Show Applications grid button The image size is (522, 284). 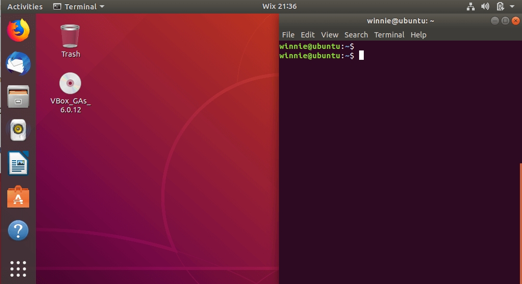tap(18, 269)
